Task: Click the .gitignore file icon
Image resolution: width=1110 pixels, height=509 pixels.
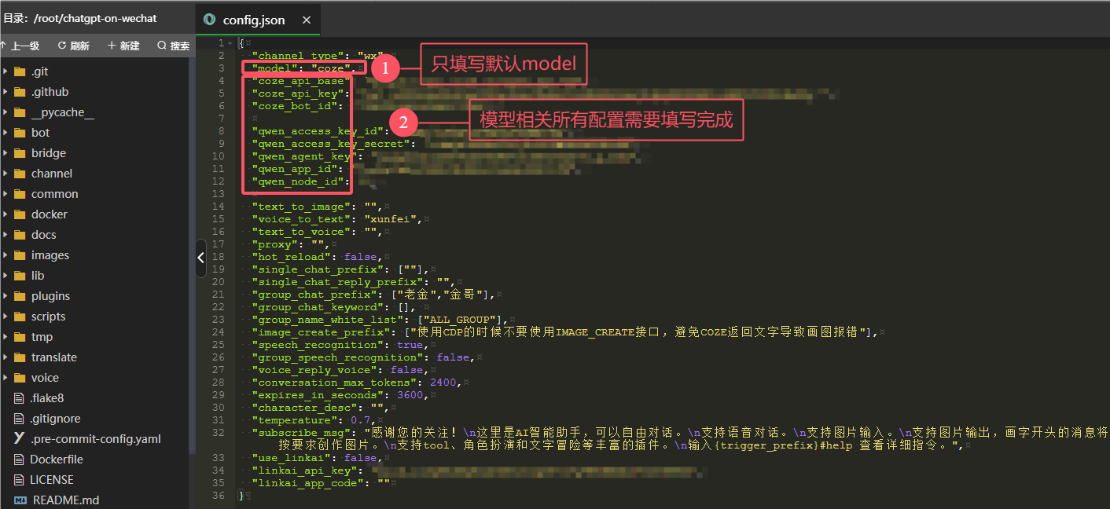Action: (x=20, y=419)
